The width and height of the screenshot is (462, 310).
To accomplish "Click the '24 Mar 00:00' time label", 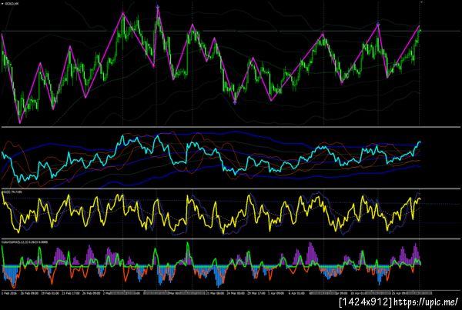I will click(236, 294).
